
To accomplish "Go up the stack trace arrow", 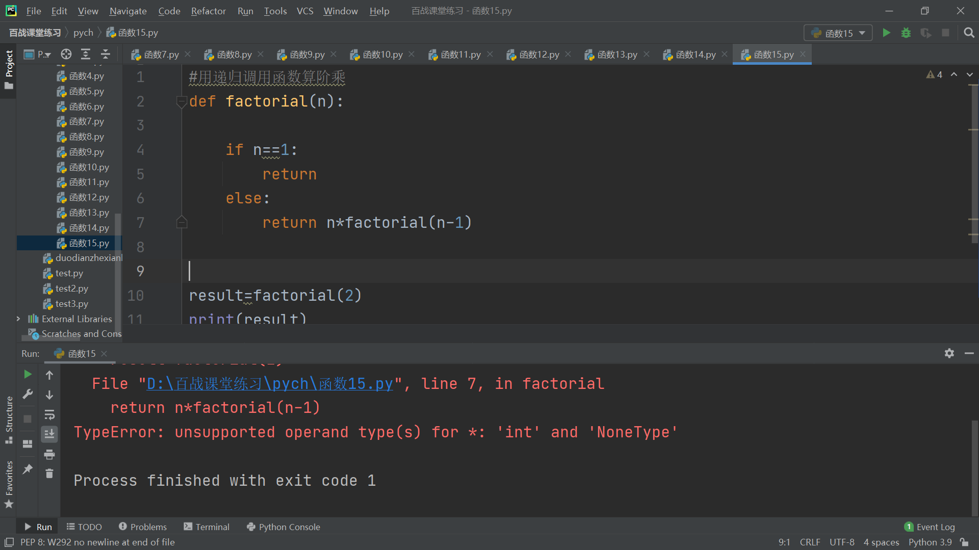I will click(x=49, y=375).
